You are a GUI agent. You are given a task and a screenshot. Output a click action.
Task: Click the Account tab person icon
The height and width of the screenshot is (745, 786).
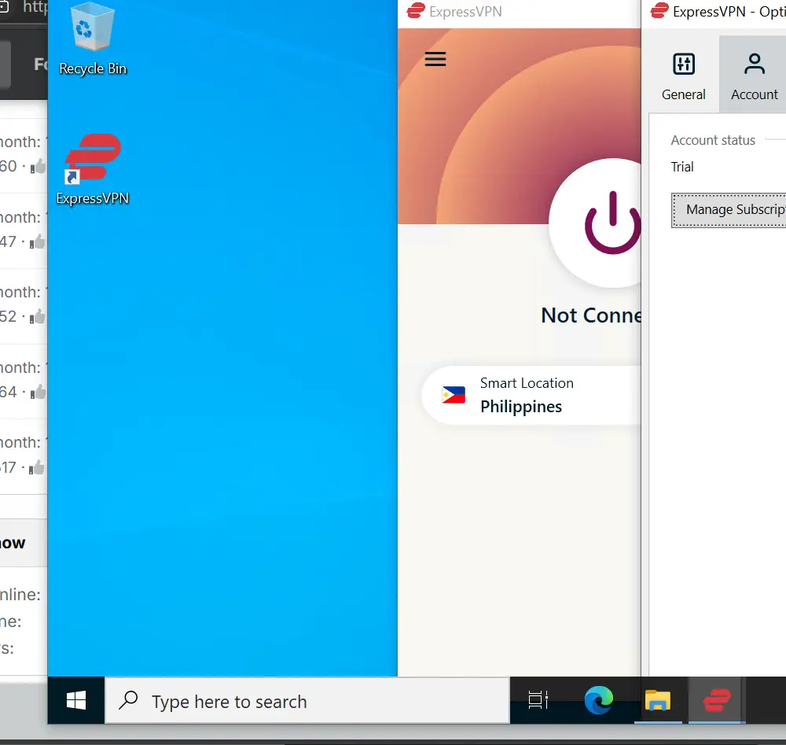755,64
